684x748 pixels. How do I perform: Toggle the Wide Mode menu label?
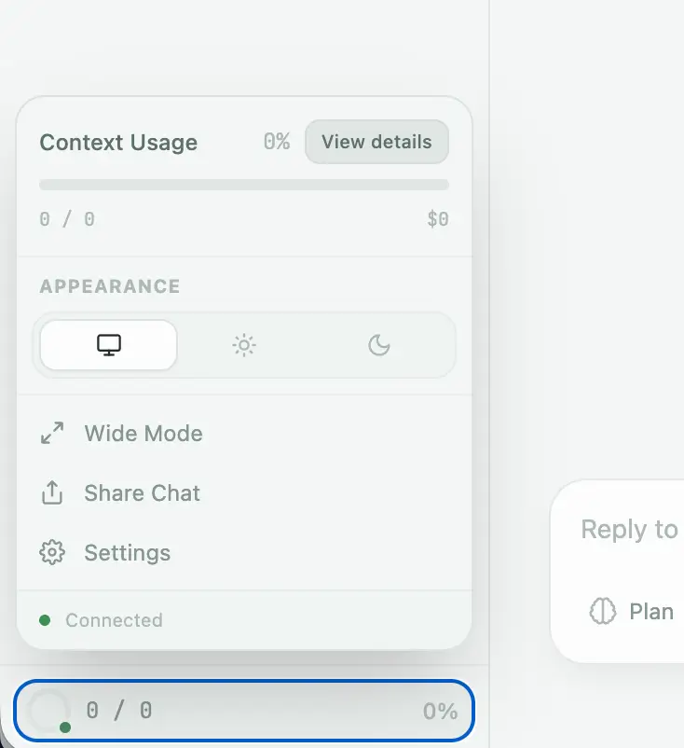tap(144, 434)
